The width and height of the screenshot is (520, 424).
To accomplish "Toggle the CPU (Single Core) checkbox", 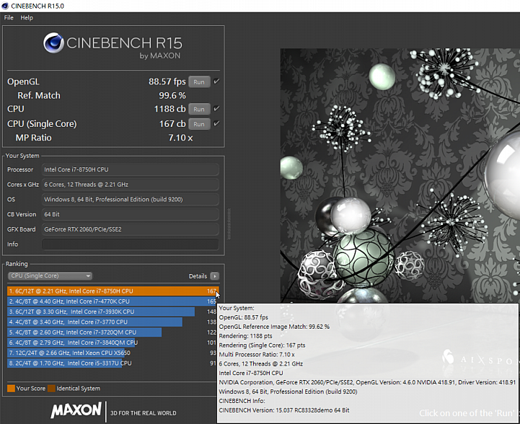I will point(216,123).
